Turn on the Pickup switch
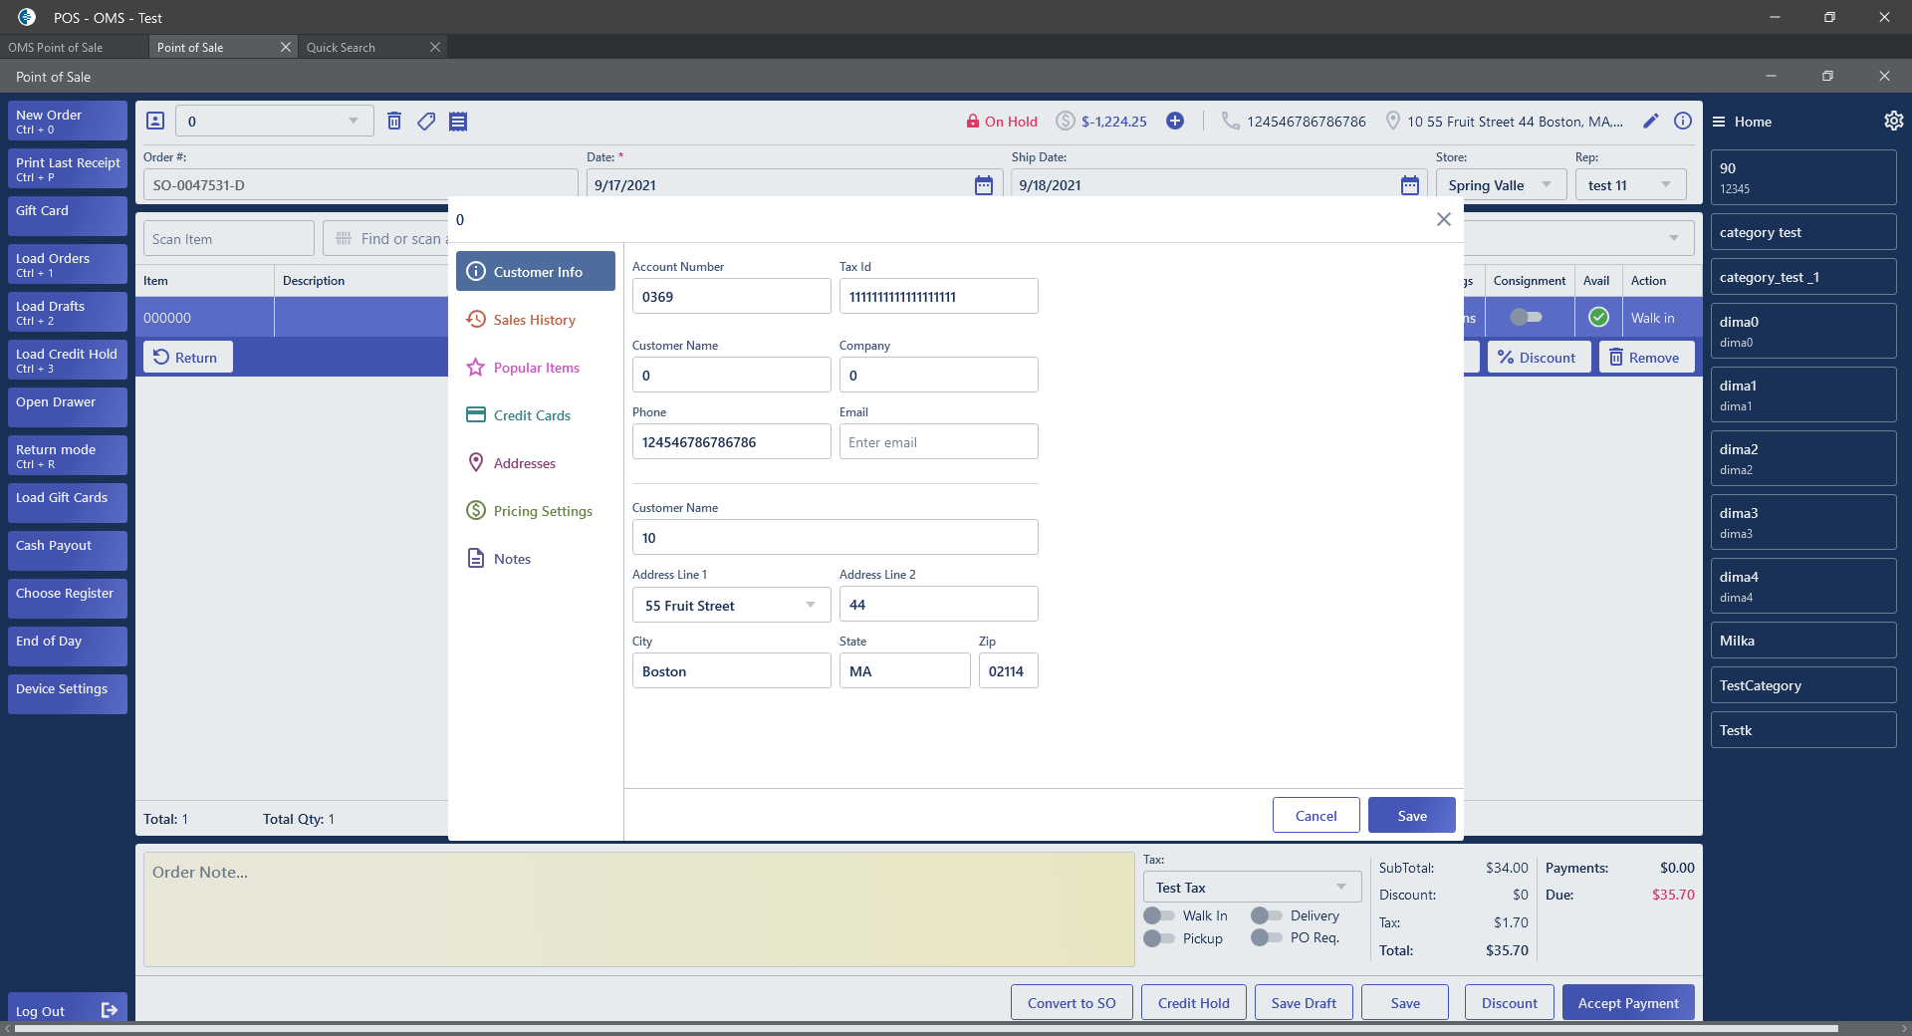Screen dimensions: 1912x1036 pos(1159,938)
